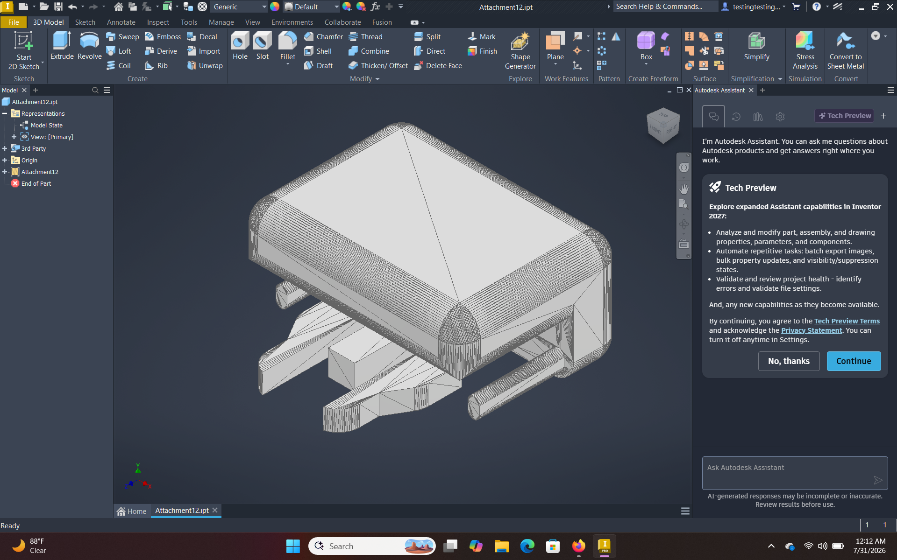Image resolution: width=897 pixels, height=560 pixels.
Task: Create a work Plane
Action: tap(555, 46)
